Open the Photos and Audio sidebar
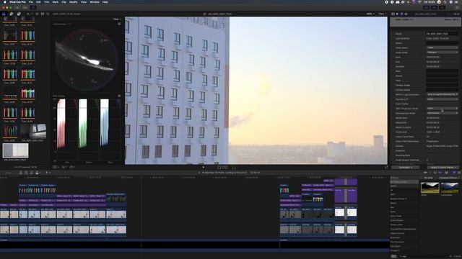 coord(12,14)
